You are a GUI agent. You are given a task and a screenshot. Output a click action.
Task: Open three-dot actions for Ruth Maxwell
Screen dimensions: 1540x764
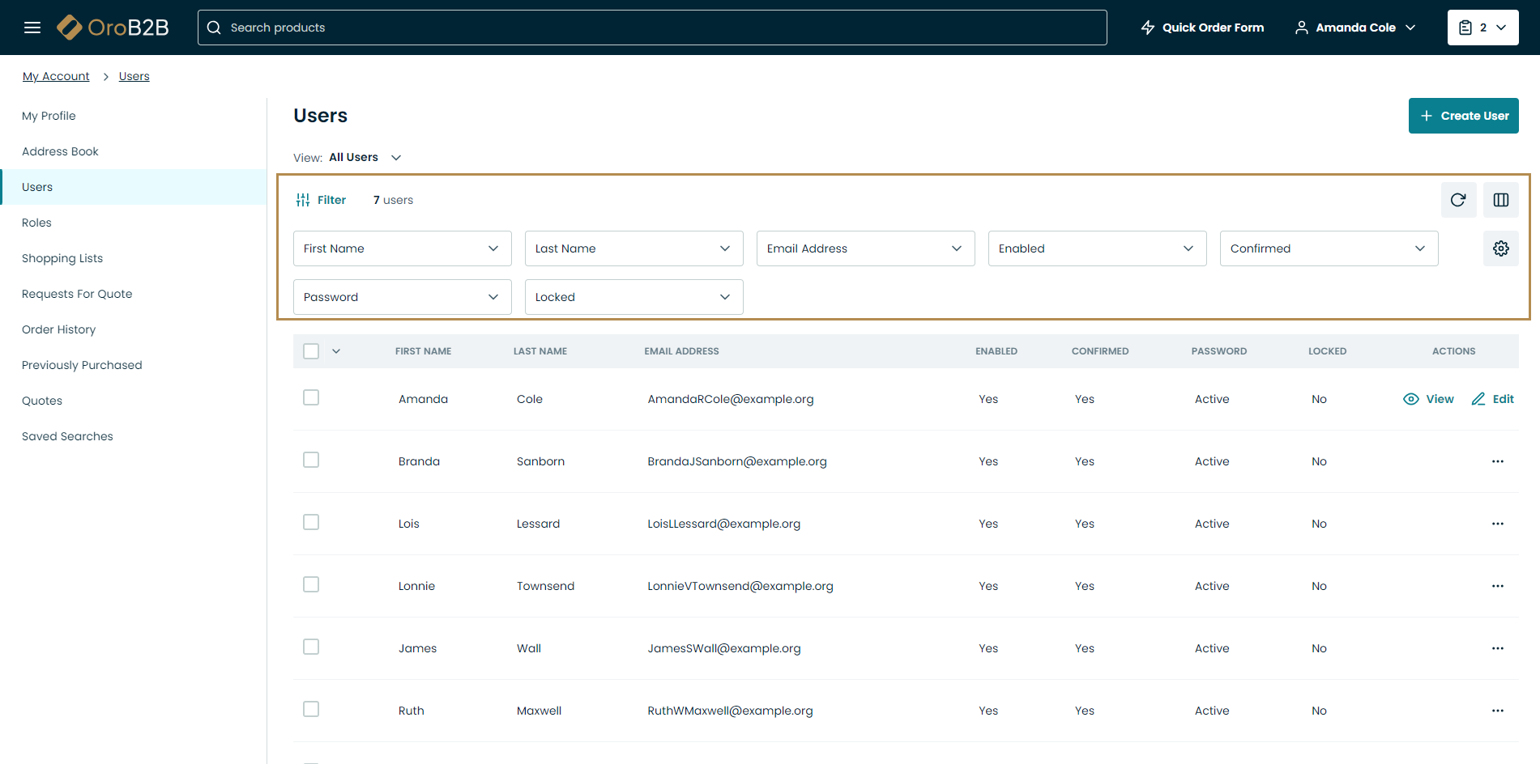[1497, 711]
